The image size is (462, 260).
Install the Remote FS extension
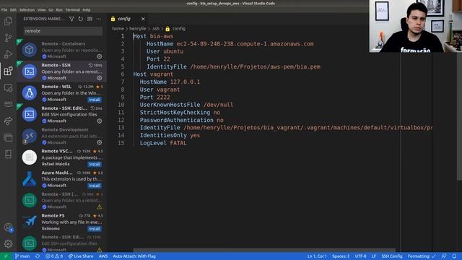click(95, 229)
